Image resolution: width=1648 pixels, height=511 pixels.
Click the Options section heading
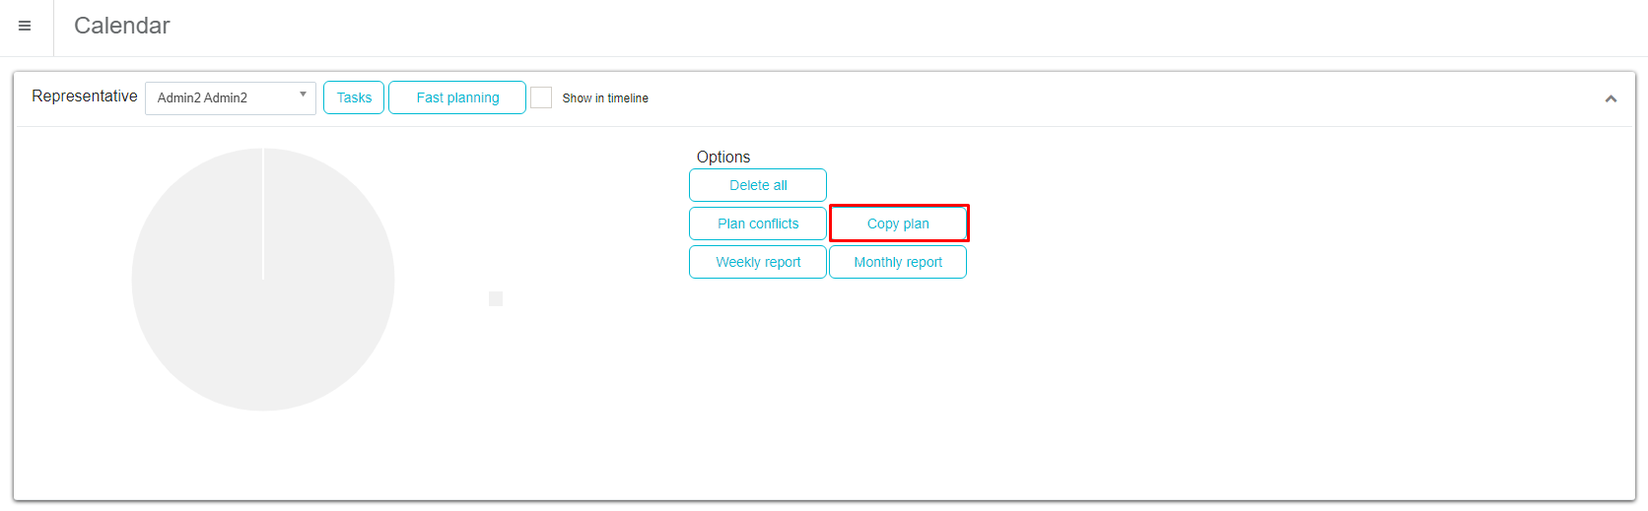[723, 157]
